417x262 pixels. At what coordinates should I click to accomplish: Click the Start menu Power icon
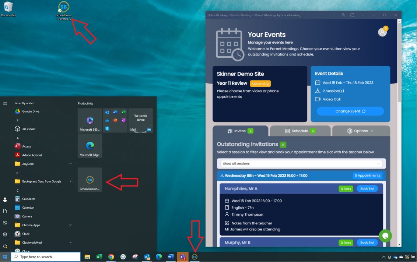[5, 246]
